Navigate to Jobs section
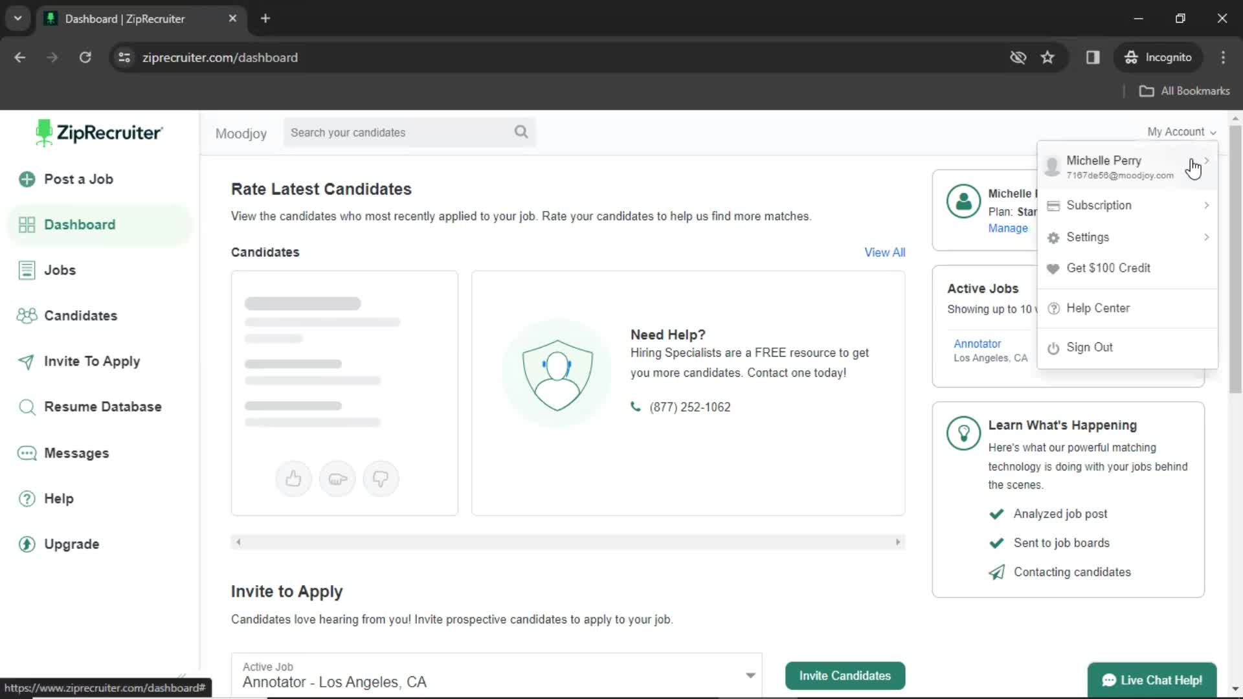This screenshot has width=1243, height=699. [61, 270]
